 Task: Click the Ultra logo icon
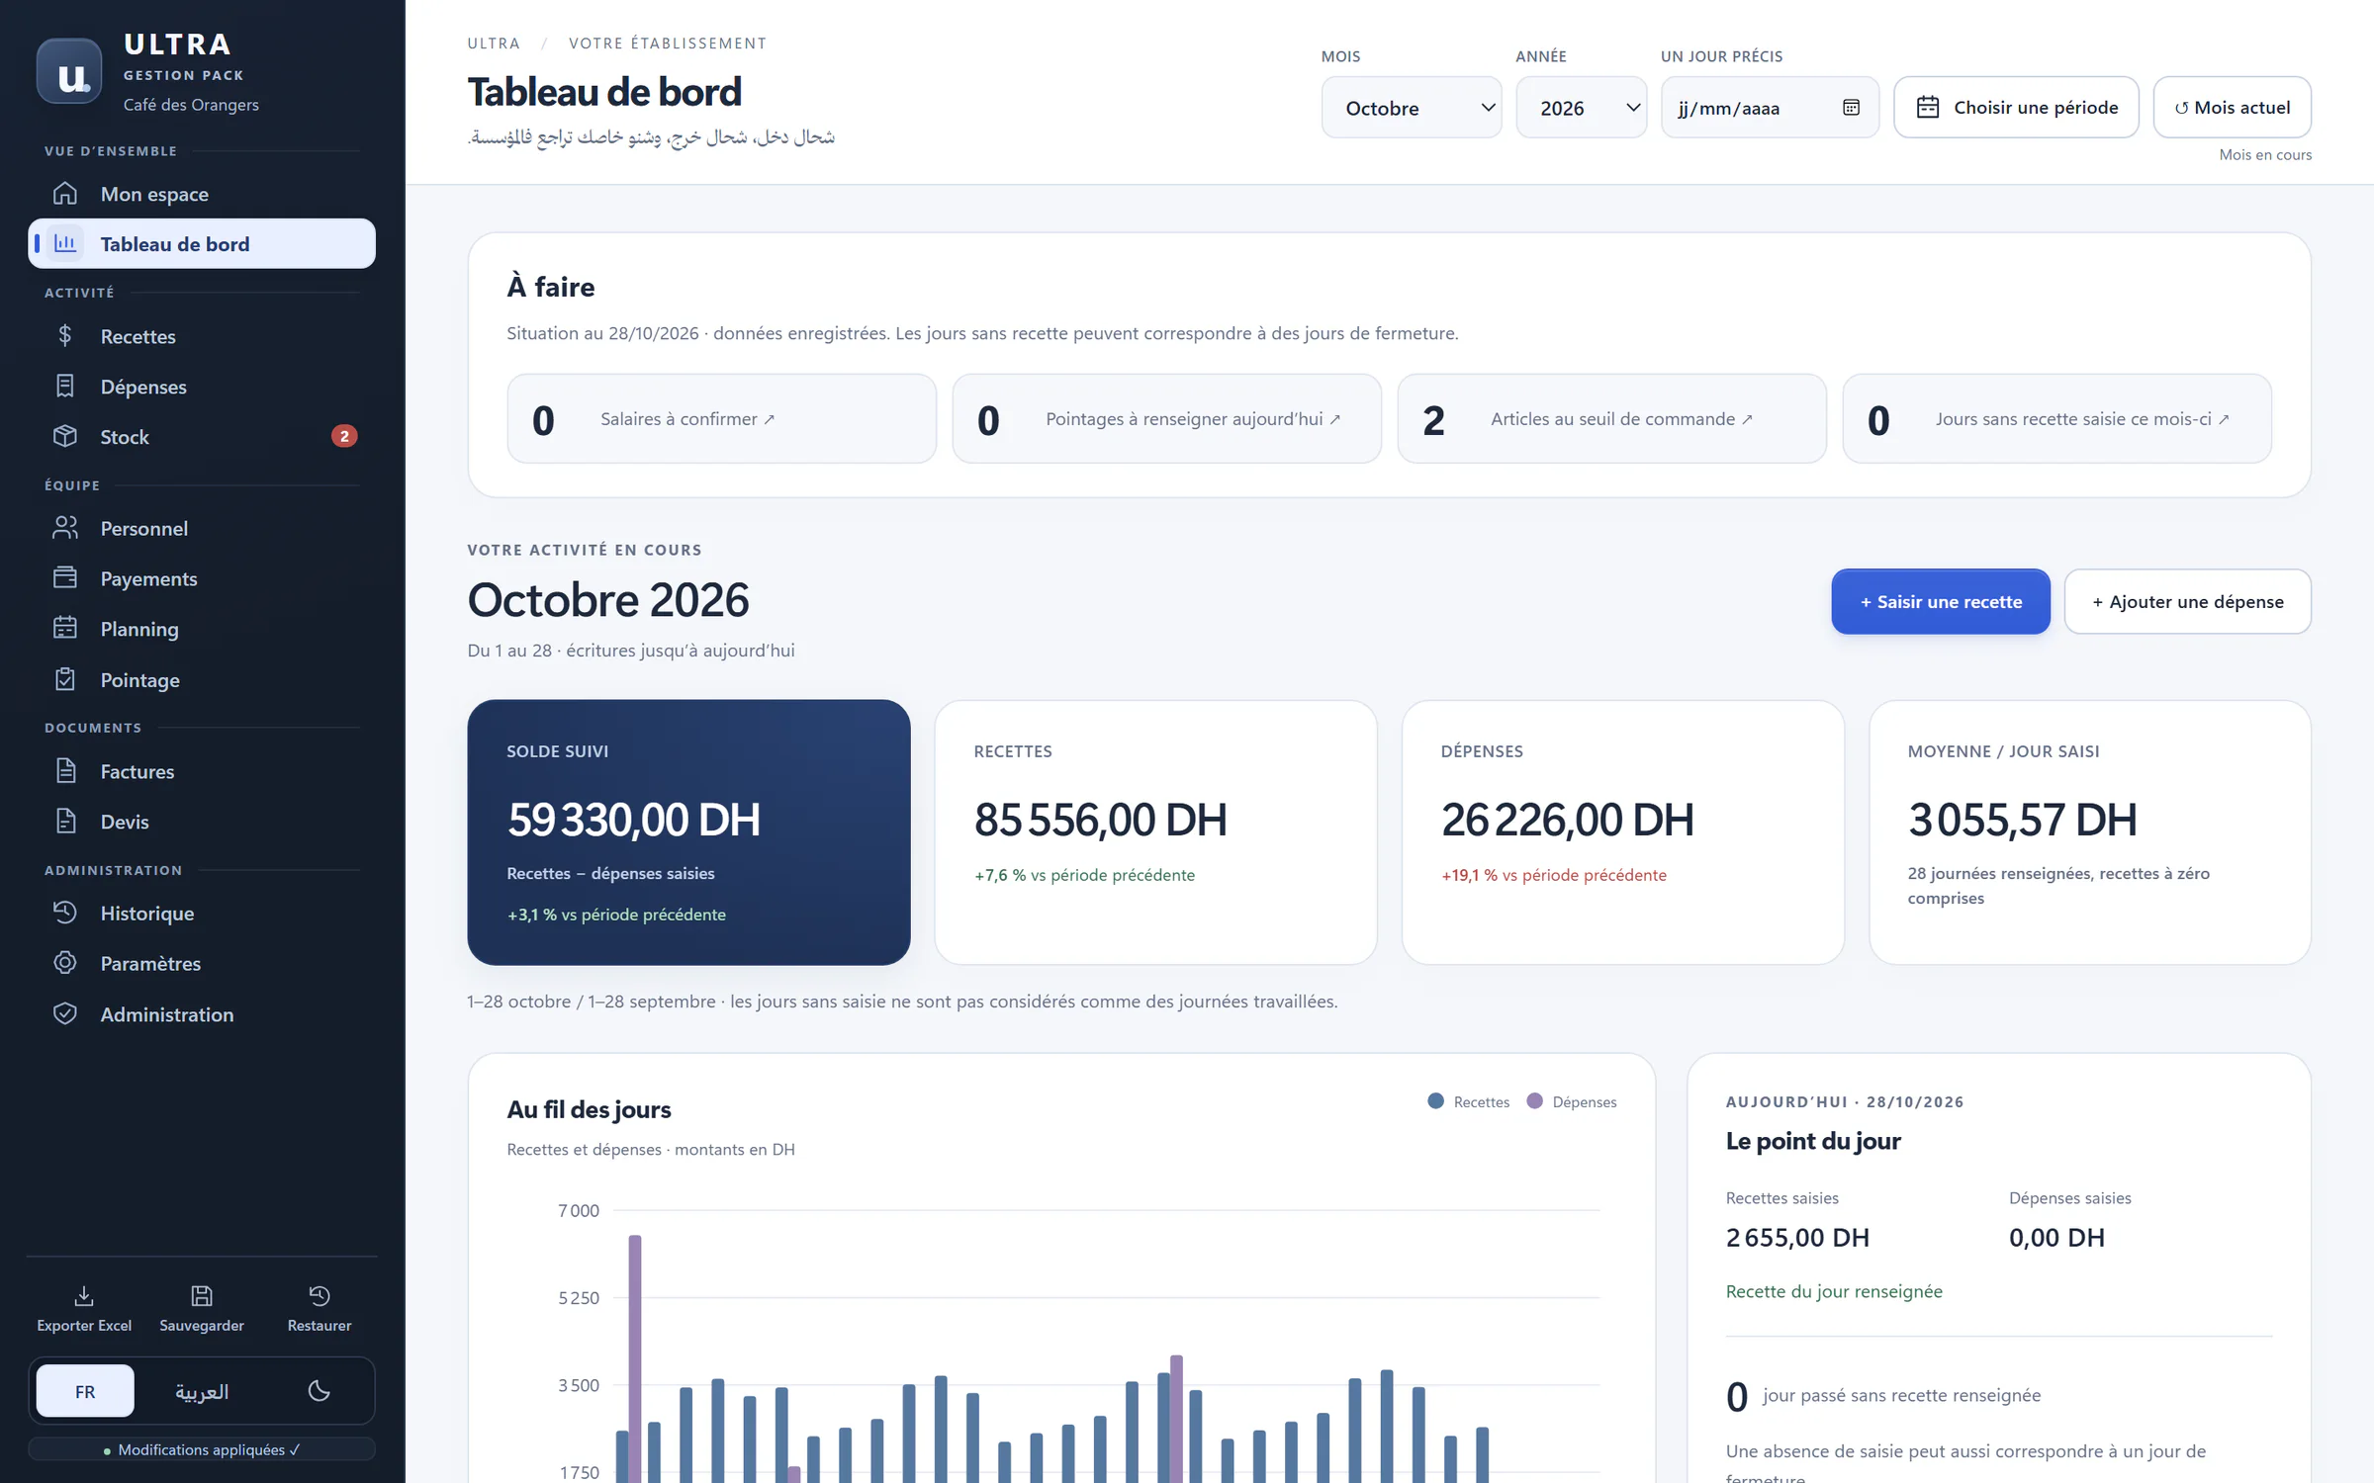pos(69,71)
